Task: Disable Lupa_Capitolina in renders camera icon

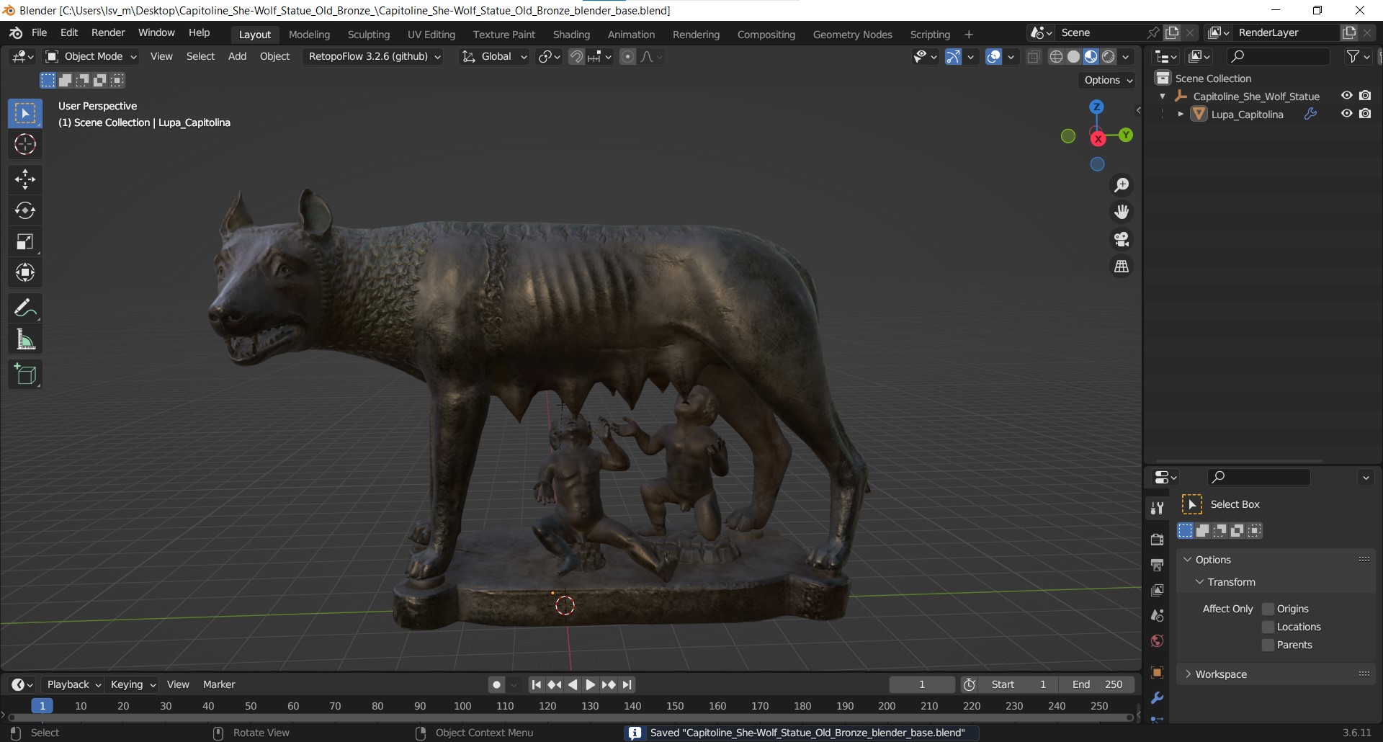Action: [x=1365, y=113]
